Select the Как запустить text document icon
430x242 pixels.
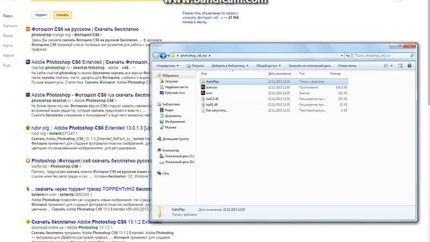(x=203, y=110)
